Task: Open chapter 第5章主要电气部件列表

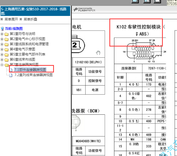Action: [27, 54]
